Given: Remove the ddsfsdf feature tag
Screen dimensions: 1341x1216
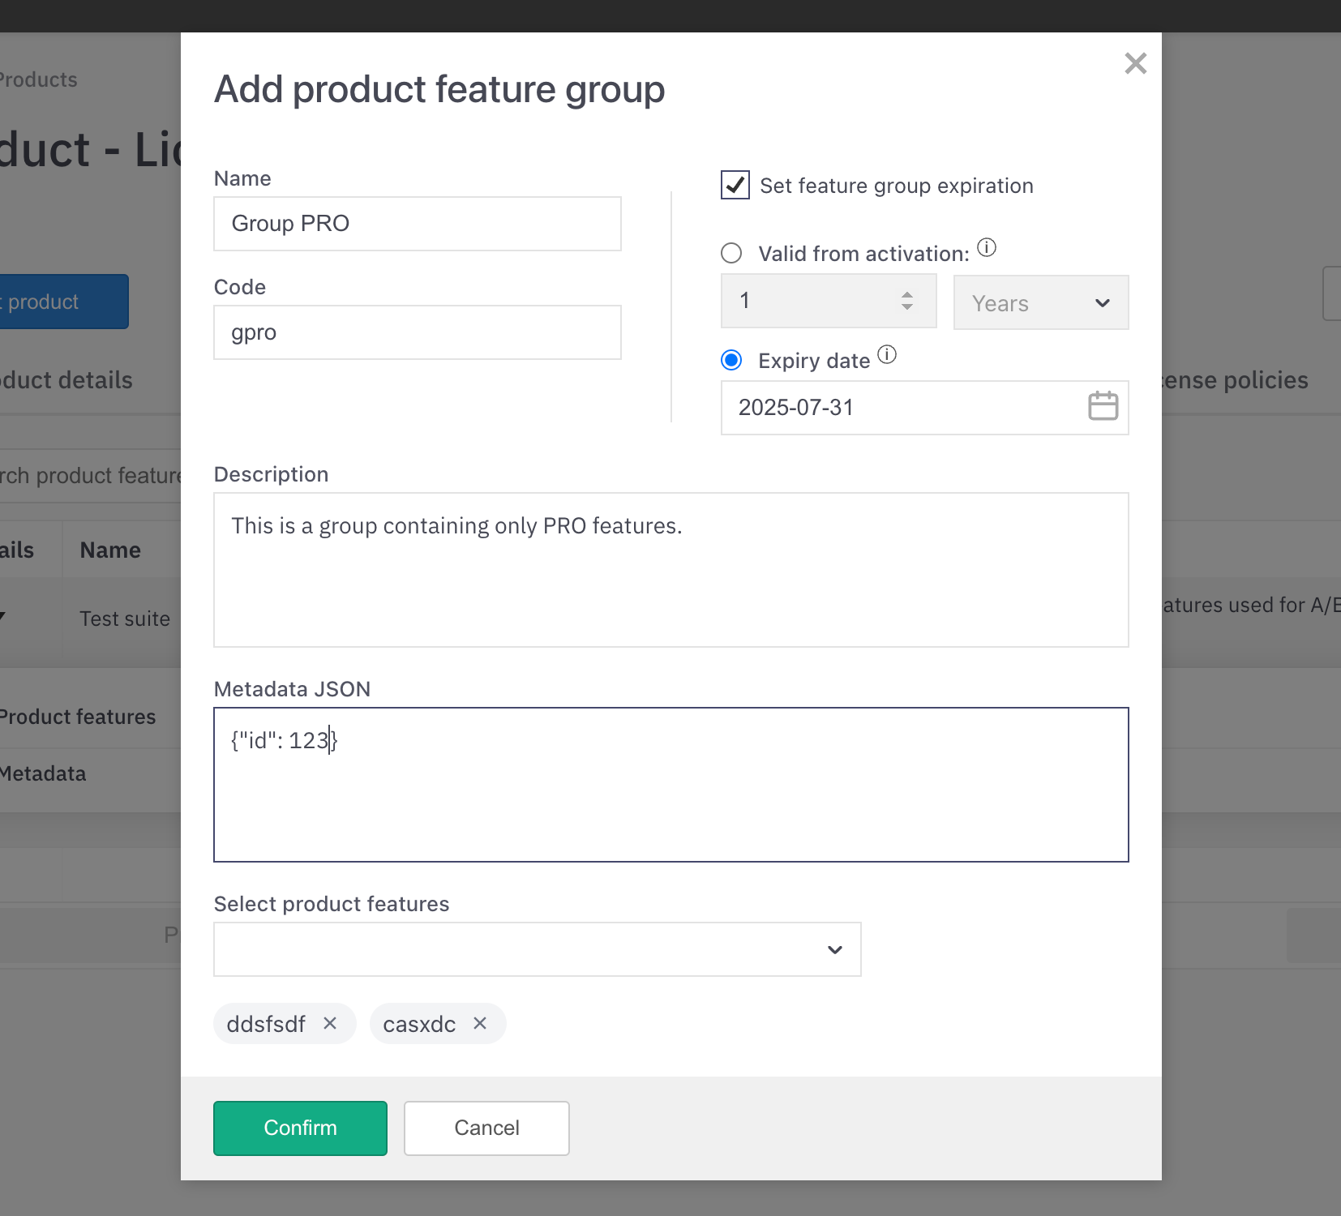Looking at the screenshot, I should click(330, 1023).
